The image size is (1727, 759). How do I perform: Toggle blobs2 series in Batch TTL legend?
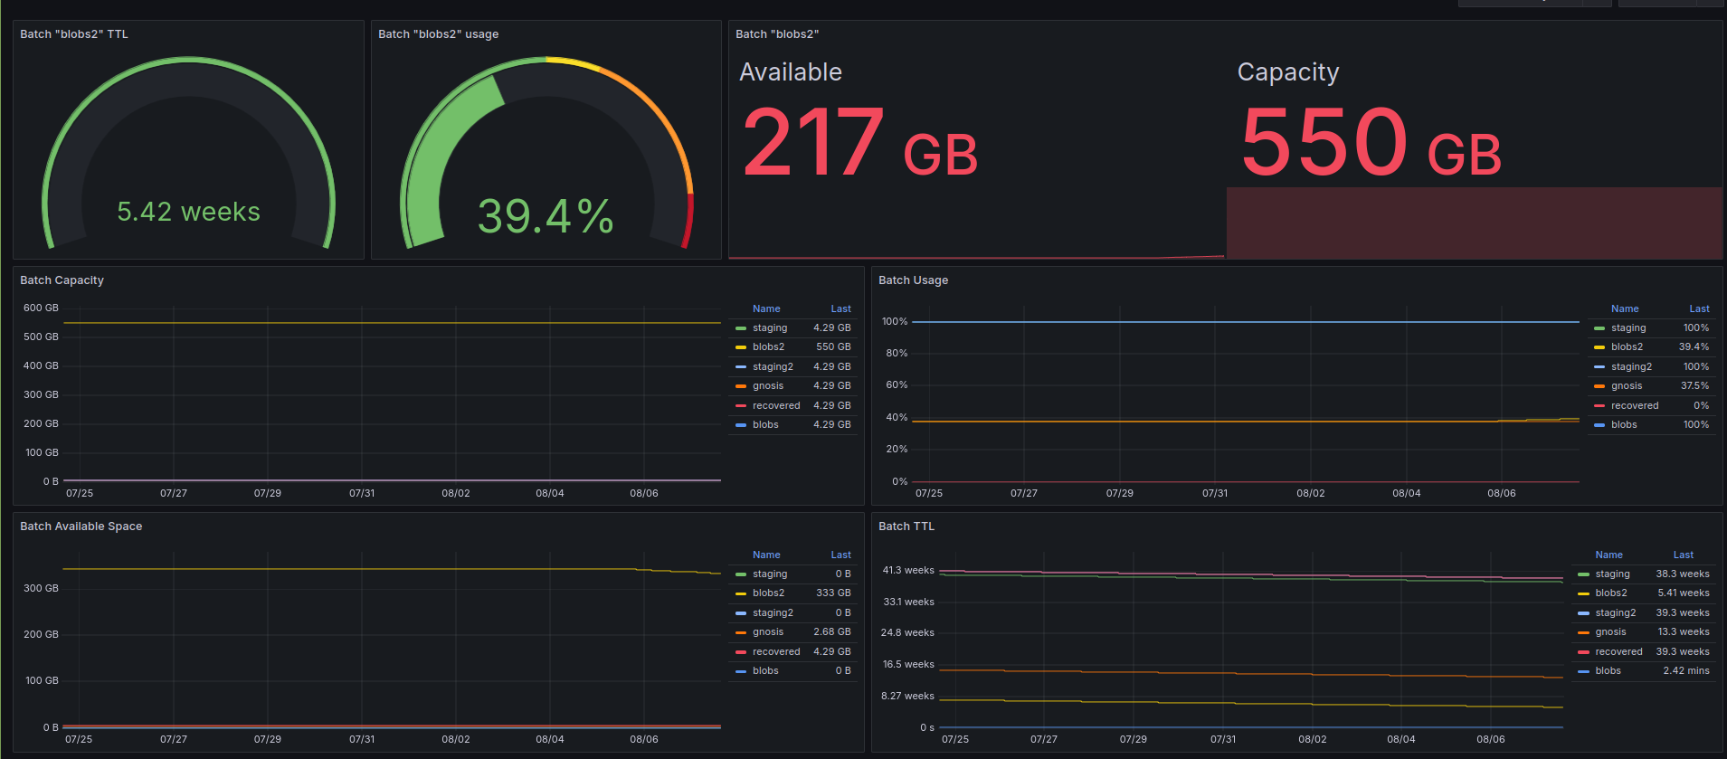pos(1611,593)
